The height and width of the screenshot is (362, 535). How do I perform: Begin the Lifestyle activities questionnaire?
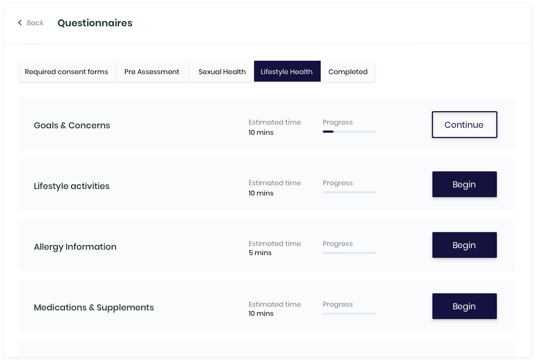click(x=465, y=185)
